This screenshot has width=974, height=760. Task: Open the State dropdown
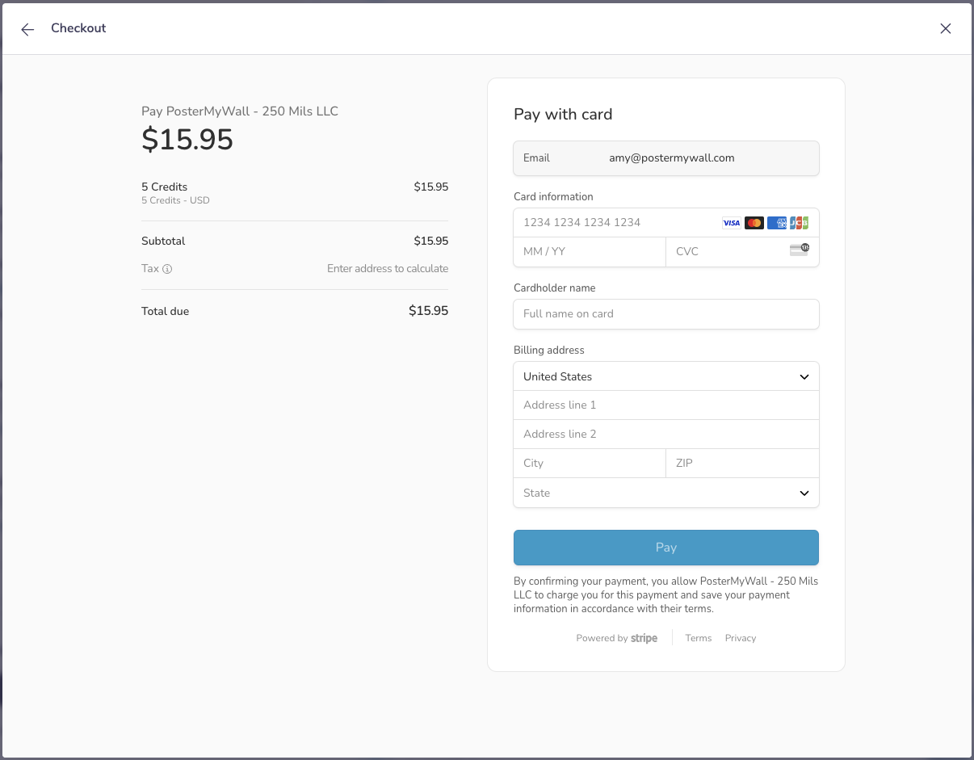(666, 493)
